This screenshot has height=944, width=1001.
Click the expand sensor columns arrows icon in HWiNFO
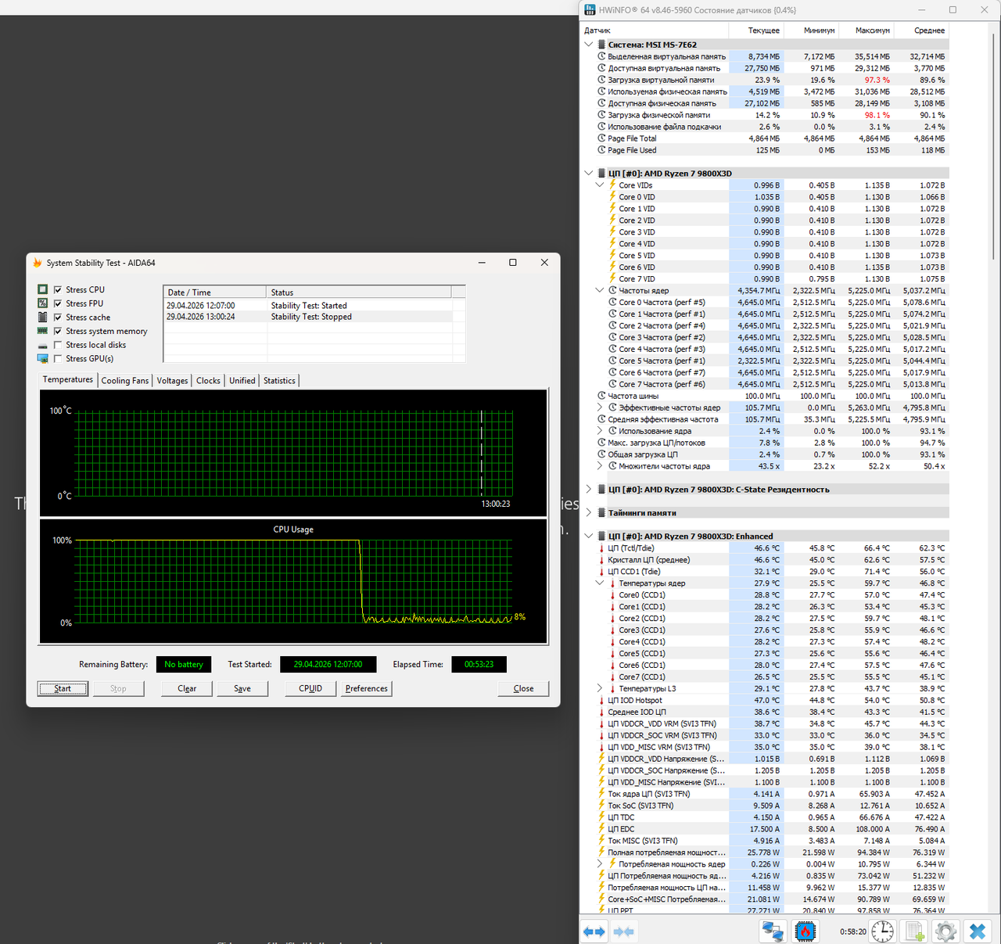pyautogui.click(x=594, y=931)
